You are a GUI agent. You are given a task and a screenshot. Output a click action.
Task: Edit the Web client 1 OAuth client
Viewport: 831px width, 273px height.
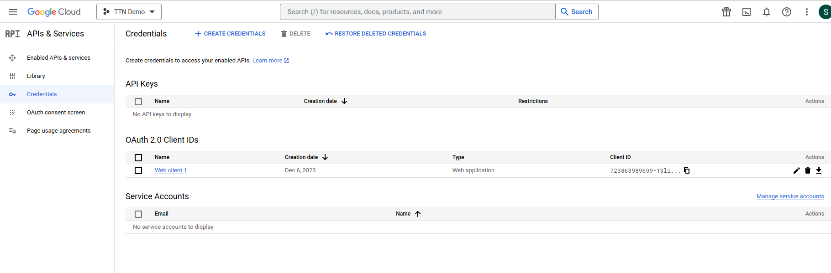pyautogui.click(x=797, y=170)
